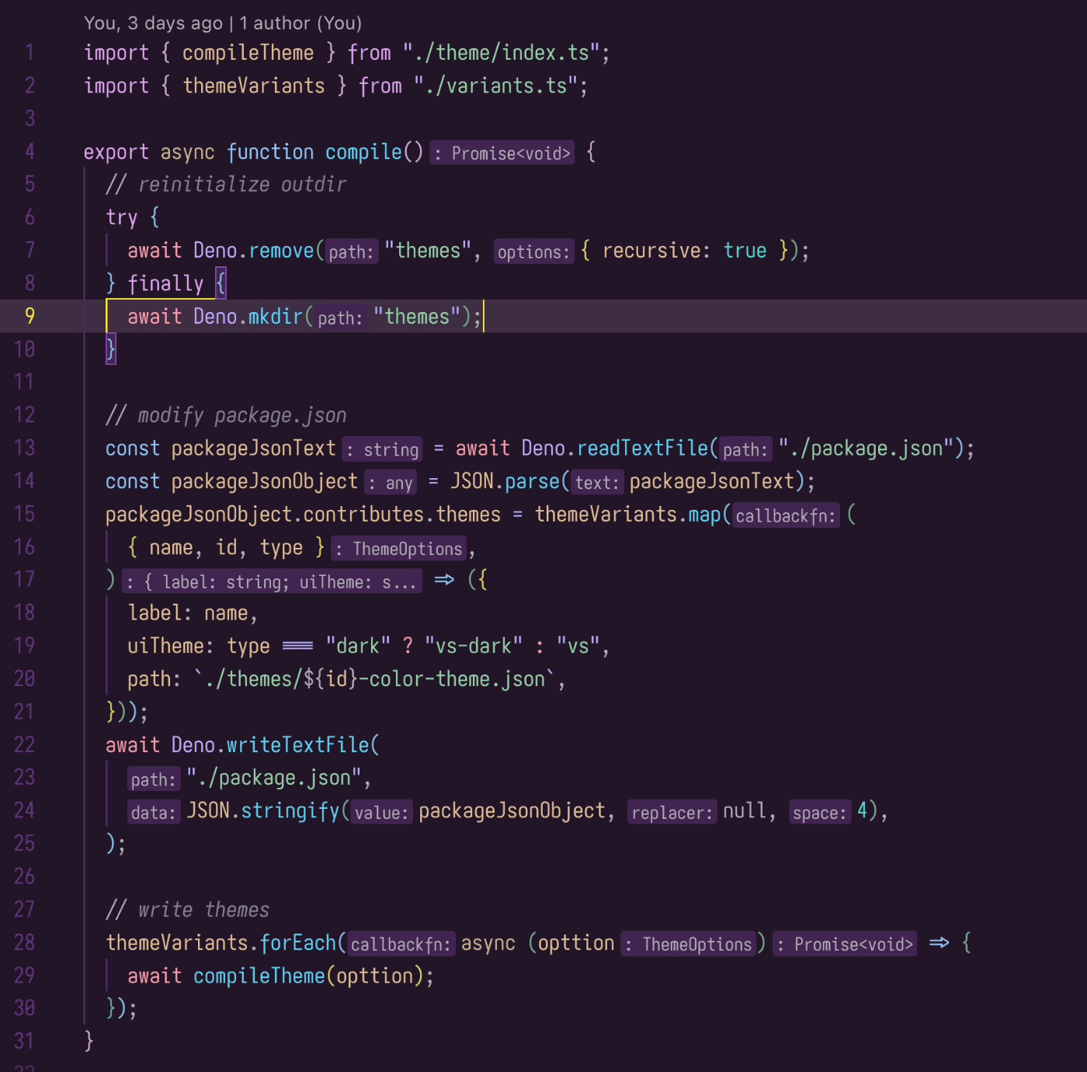Viewport: 1087px width, 1072px height.
Task: Click the ": Promise<void>" hint on line 28
Action: 845,944
